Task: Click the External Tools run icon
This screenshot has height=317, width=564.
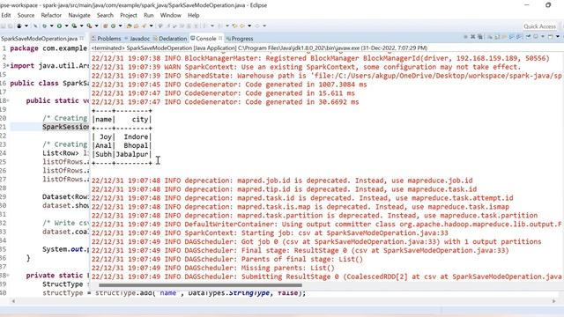Action: coord(89,26)
